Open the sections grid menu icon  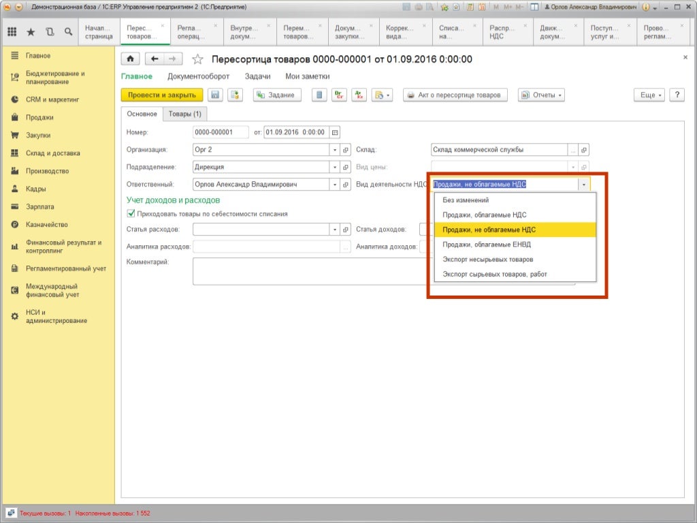pyautogui.click(x=12, y=31)
